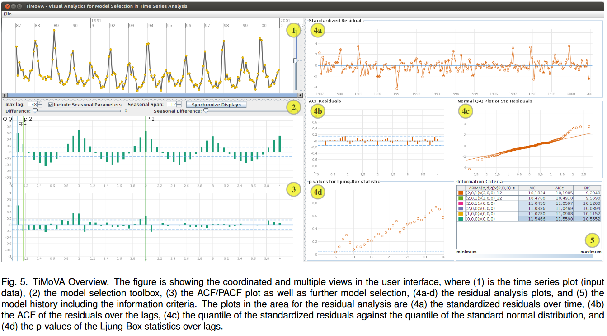The height and width of the screenshot is (336, 607).
Task: Click the q:1 marker label in ACF plot
Action: 22,123
